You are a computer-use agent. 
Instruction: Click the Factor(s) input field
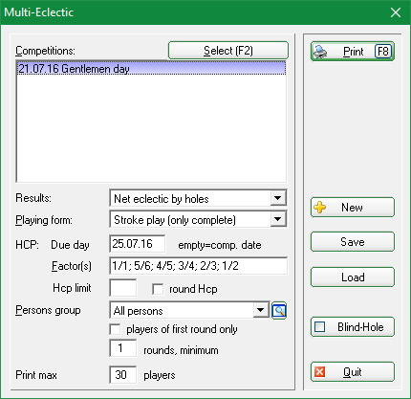point(198,266)
